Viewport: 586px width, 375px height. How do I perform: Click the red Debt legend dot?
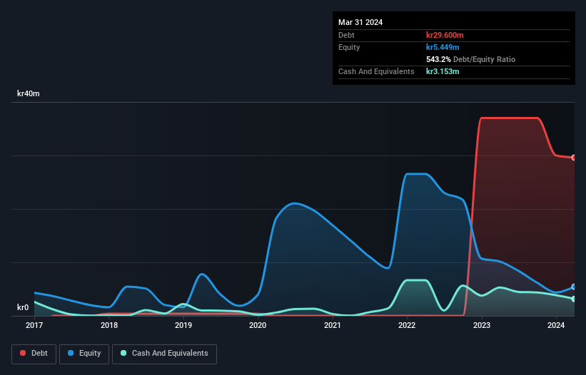click(23, 353)
